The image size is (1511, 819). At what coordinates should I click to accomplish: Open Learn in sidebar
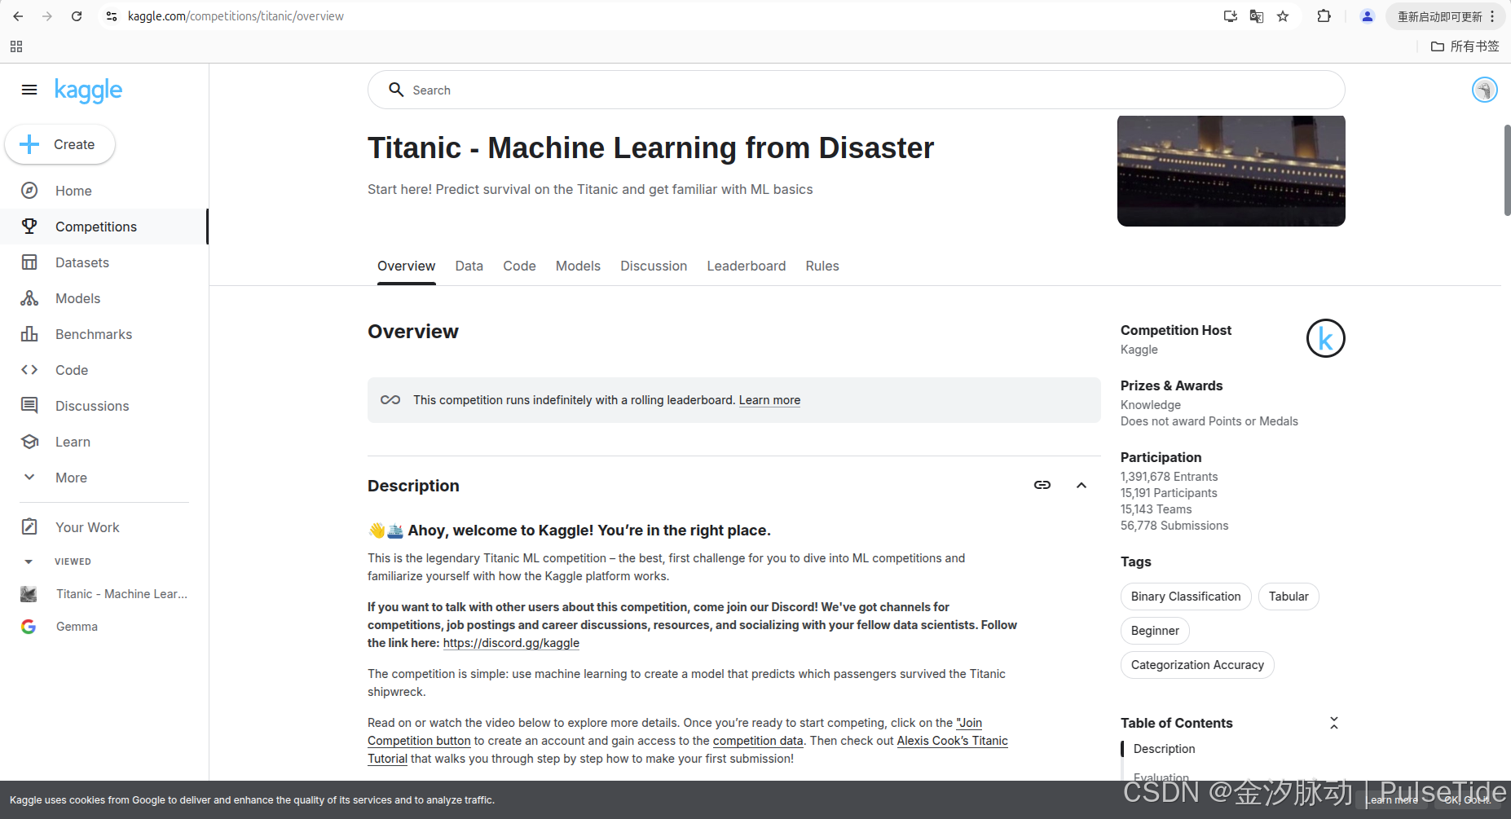coord(104,442)
